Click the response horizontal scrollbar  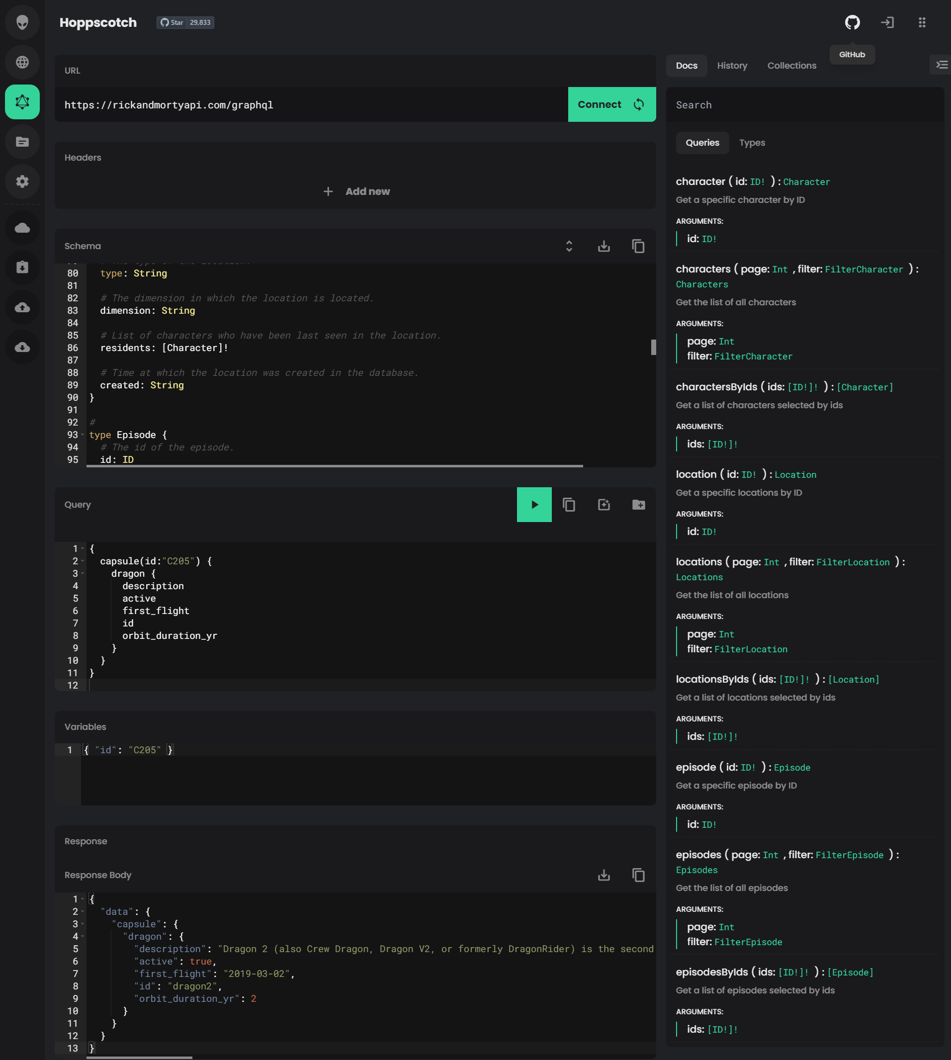pyautogui.click(x=139, y=1058)
